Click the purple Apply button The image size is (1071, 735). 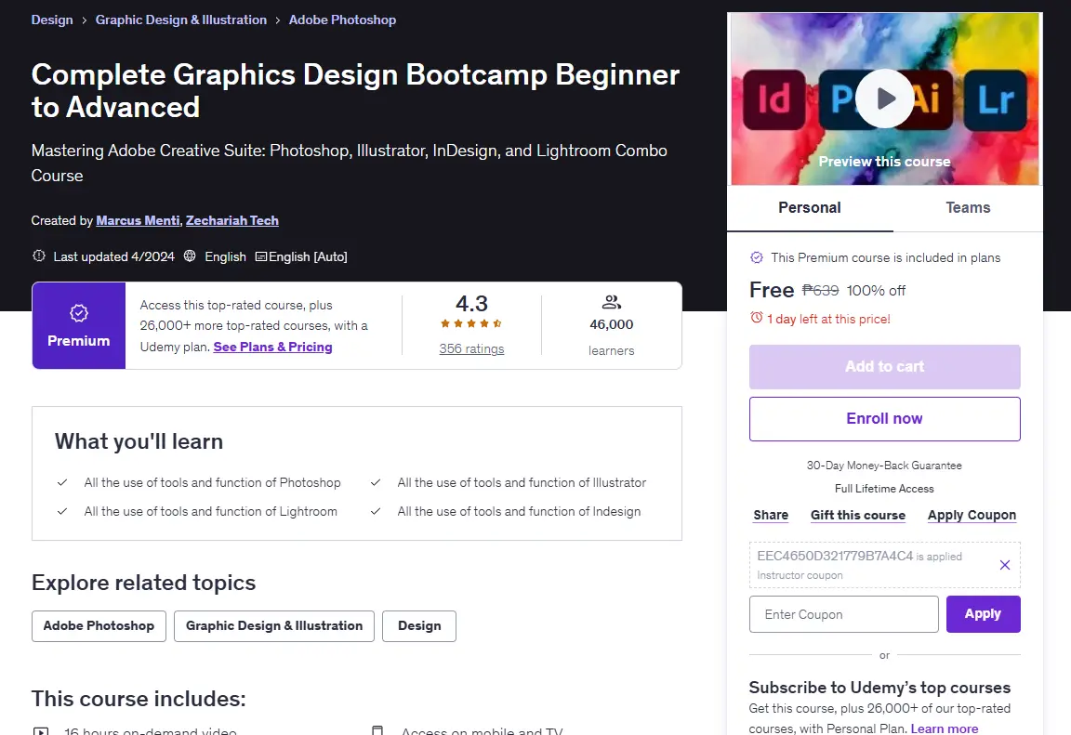(983, 614)
